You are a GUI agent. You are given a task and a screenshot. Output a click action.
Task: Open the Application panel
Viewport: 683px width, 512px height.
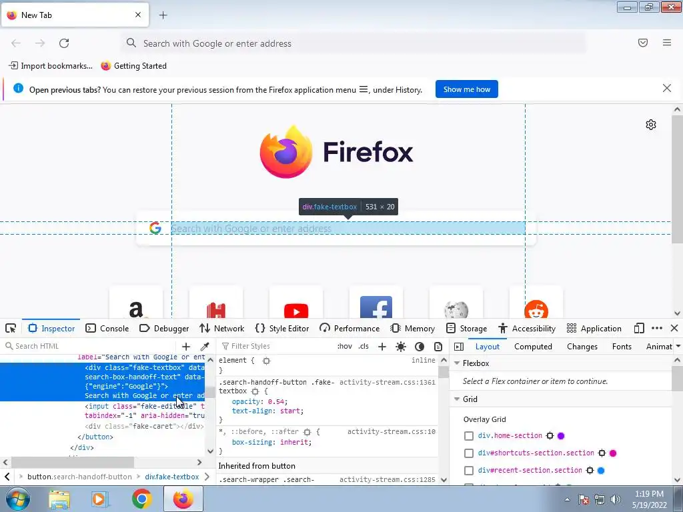coord(594,328)
